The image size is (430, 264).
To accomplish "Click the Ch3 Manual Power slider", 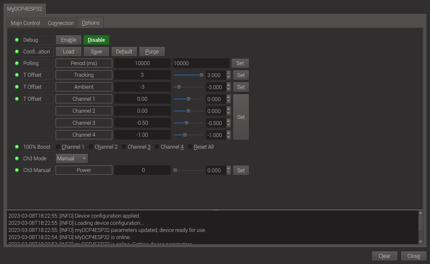I will tap(188, 170).
